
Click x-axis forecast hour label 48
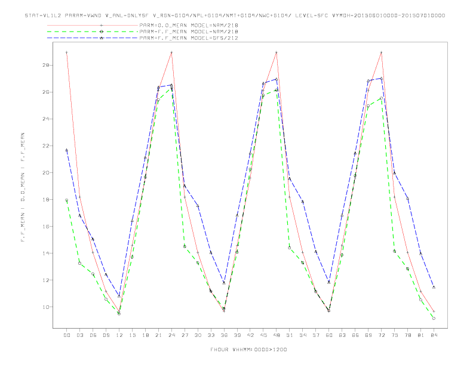pos(277,335)
